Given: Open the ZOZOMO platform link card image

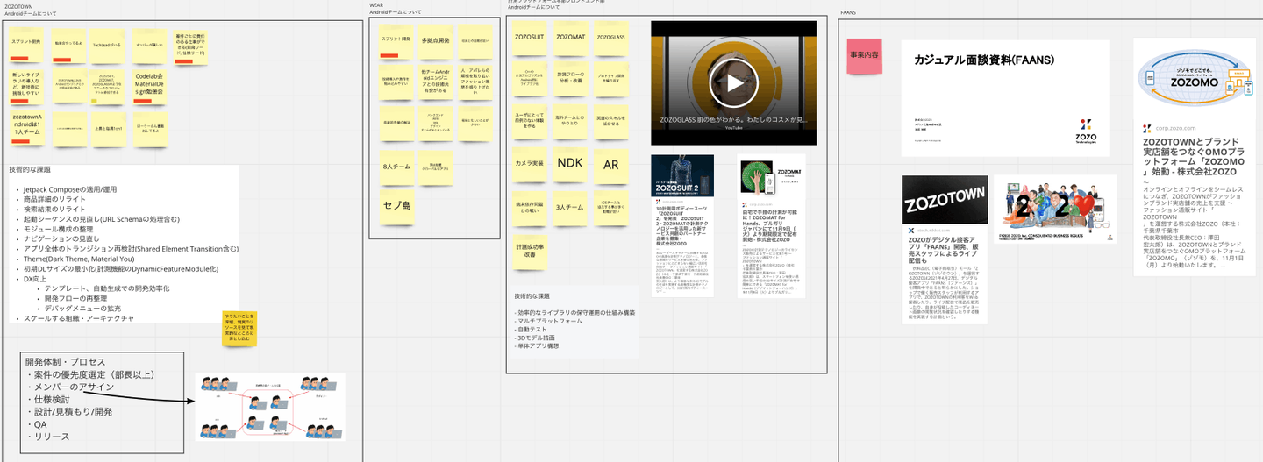Looking at the screenshot, I should tap(1194, 78).
